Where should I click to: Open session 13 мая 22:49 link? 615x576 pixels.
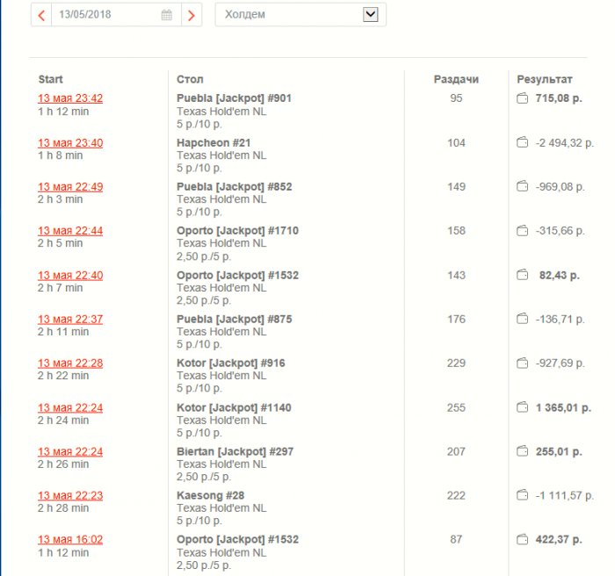point(70,187)
